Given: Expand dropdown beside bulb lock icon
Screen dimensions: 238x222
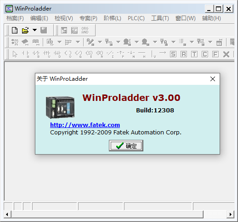Looking at the screenshot, I should click(x=173, y=42).
